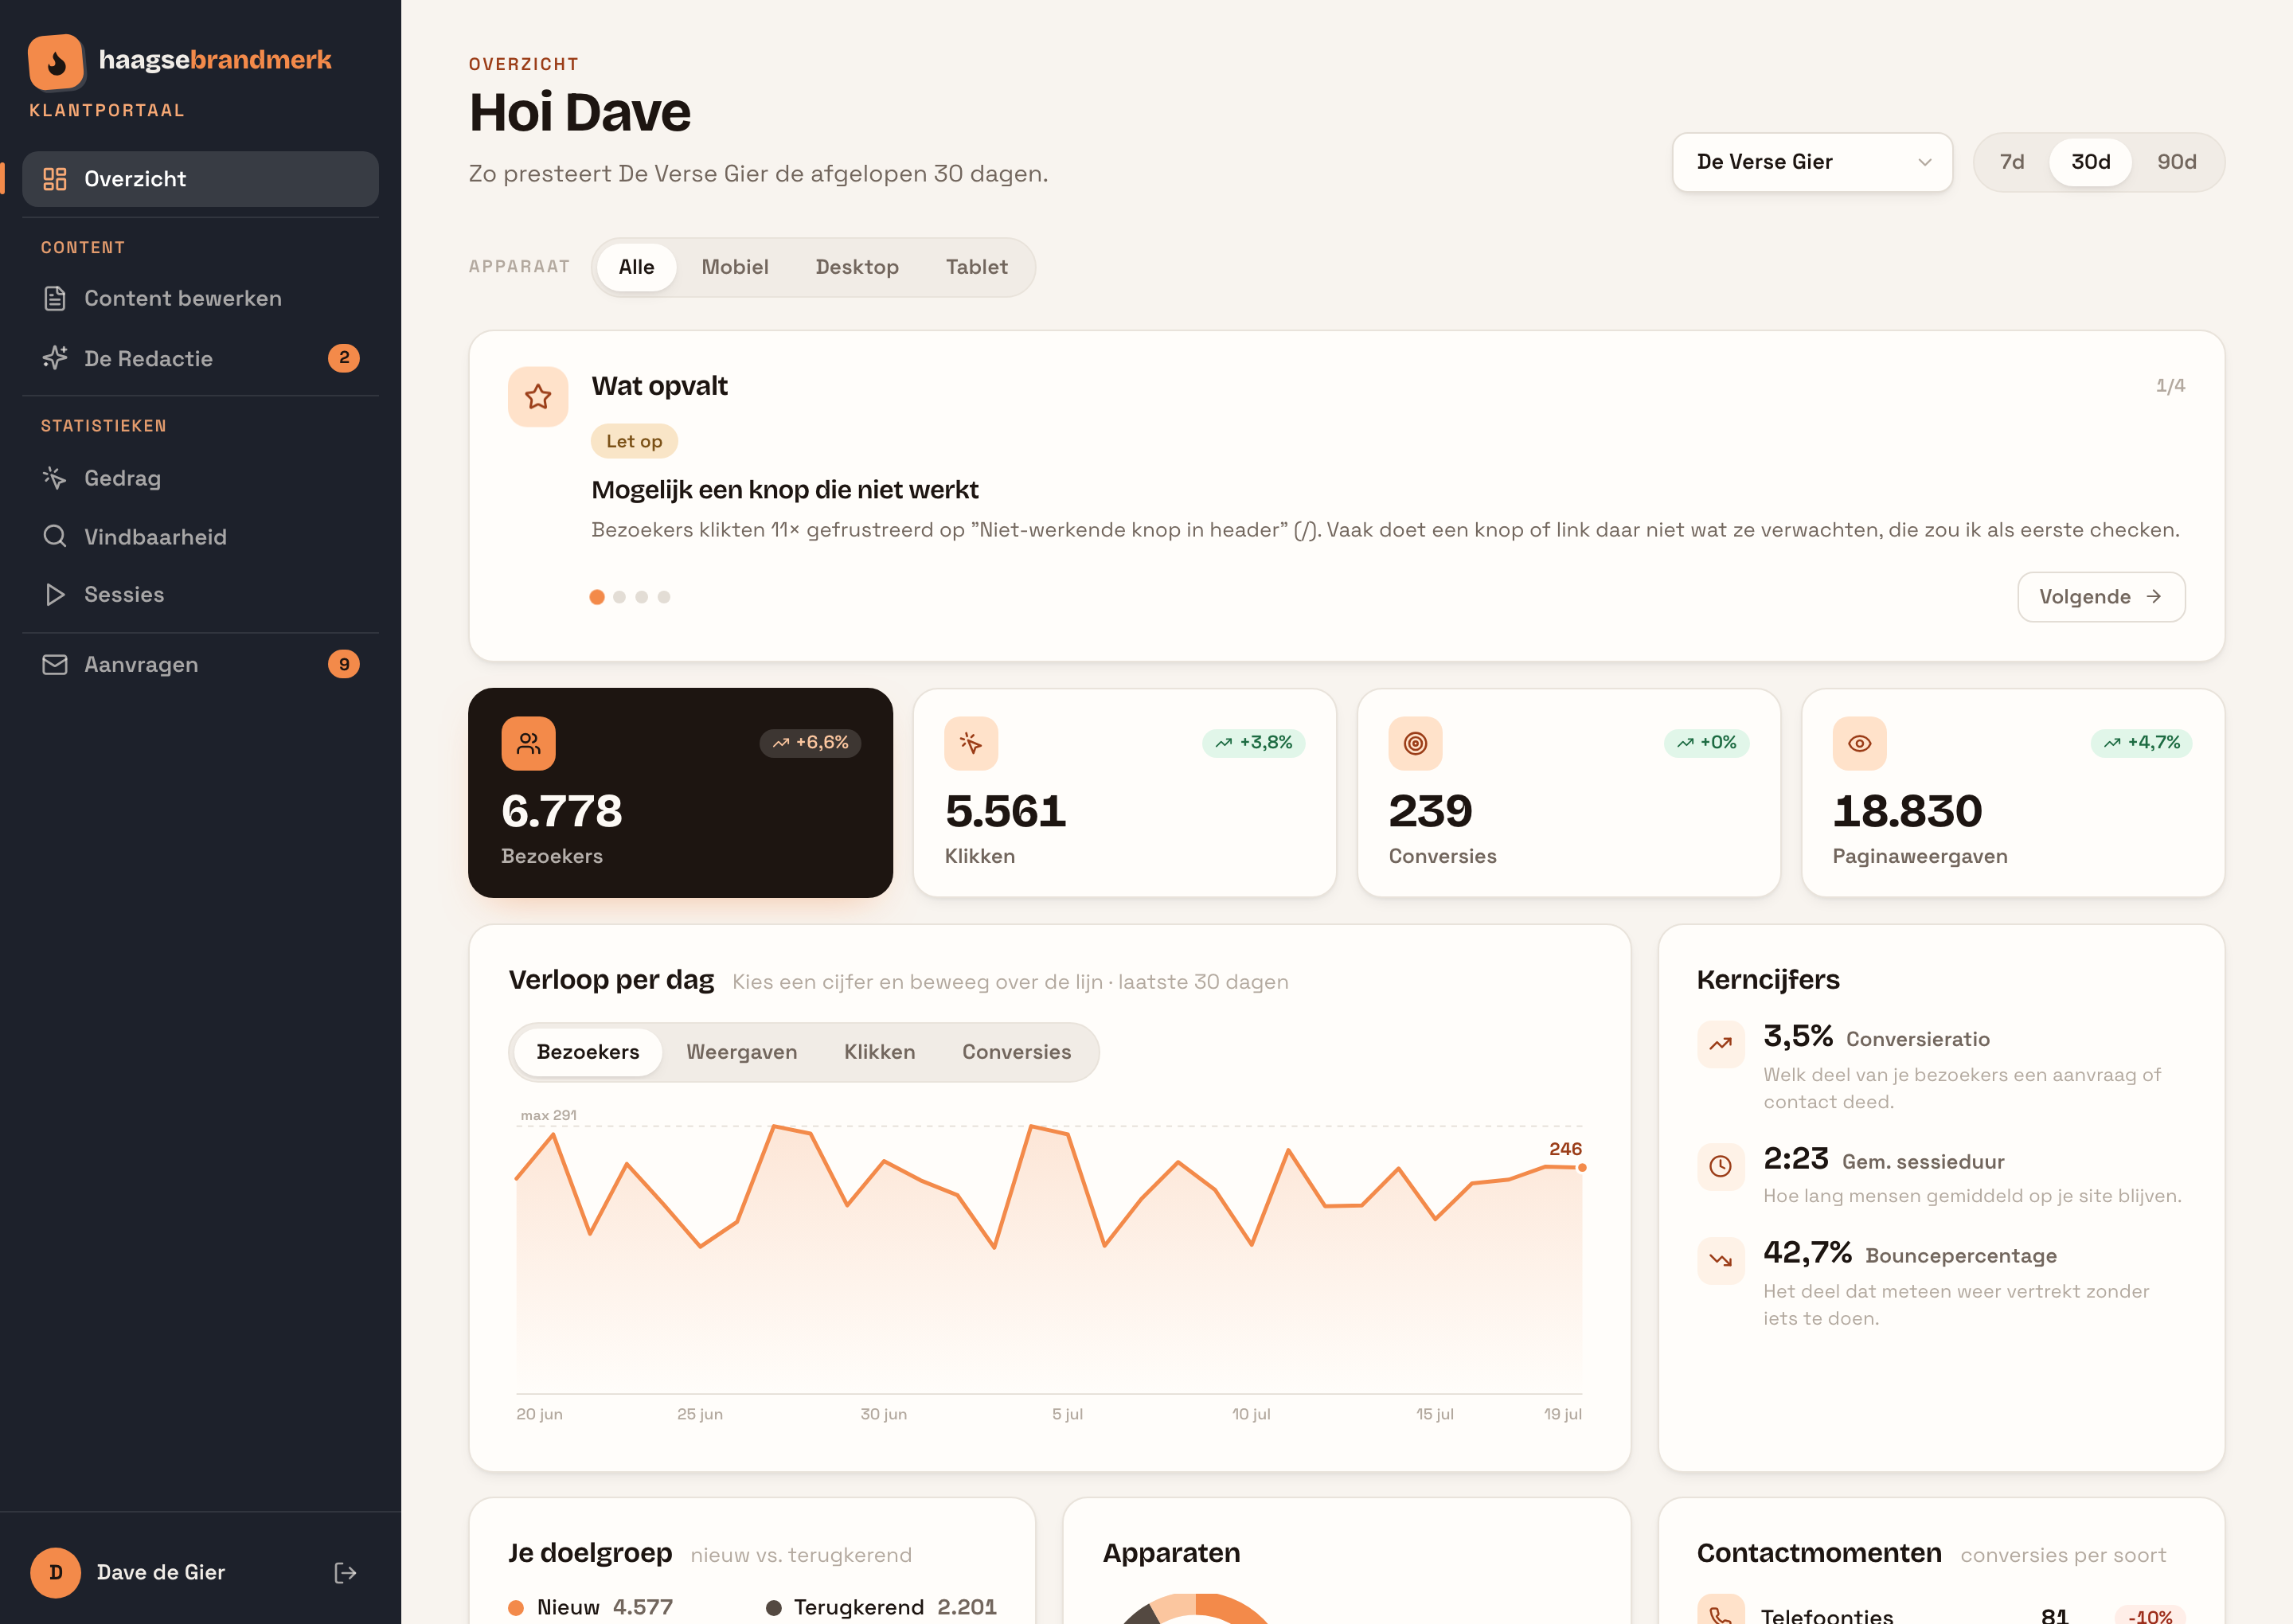Switch chart to the Weergaven tab
Screen dimensions: 2293x1624
click(x=741, y=1052)
